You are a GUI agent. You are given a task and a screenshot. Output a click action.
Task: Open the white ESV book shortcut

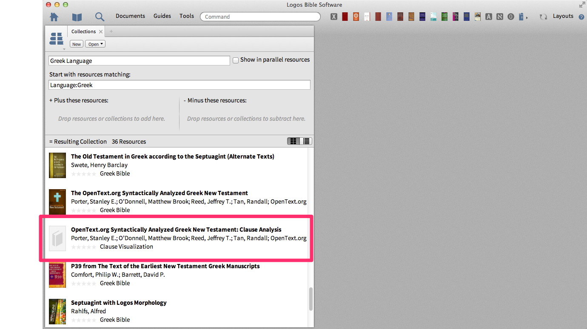[x=367, y=17]
